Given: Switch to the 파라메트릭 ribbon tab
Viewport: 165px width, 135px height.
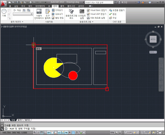Looking at the screenshot, I should tap(40, 6).
